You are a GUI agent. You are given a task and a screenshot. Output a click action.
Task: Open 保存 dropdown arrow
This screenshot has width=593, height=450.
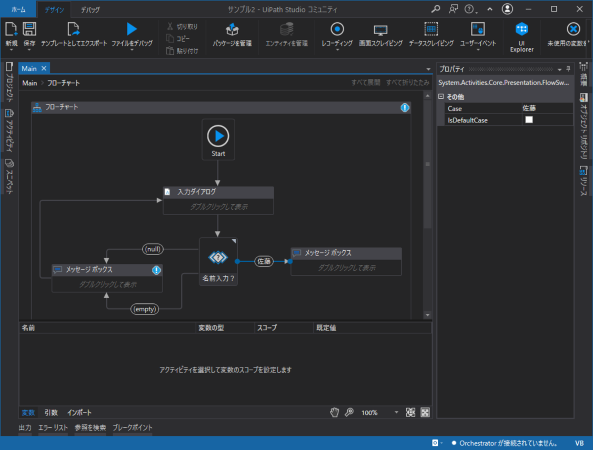click(30, 50)
